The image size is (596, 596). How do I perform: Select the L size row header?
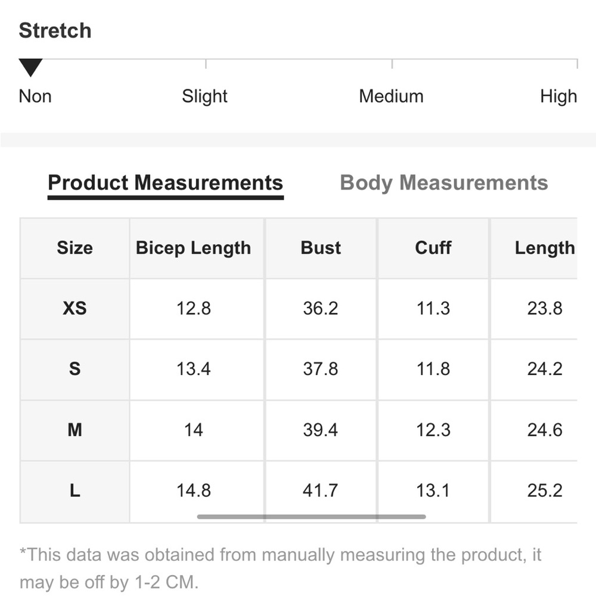pyautogui.click(x=75, y=492)
